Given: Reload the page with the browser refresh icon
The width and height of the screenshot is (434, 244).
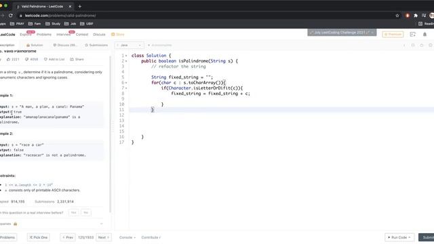Looking at the screenshot, I should (x=11, y=16).
